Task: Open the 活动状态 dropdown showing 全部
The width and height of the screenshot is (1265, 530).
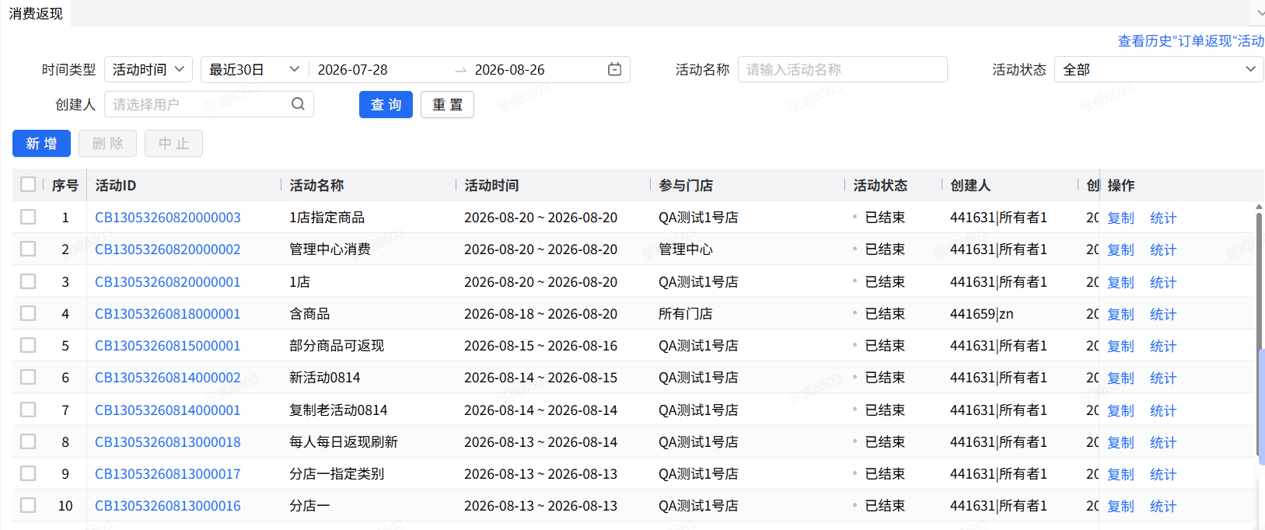Action: click(x=1158, y=69)
